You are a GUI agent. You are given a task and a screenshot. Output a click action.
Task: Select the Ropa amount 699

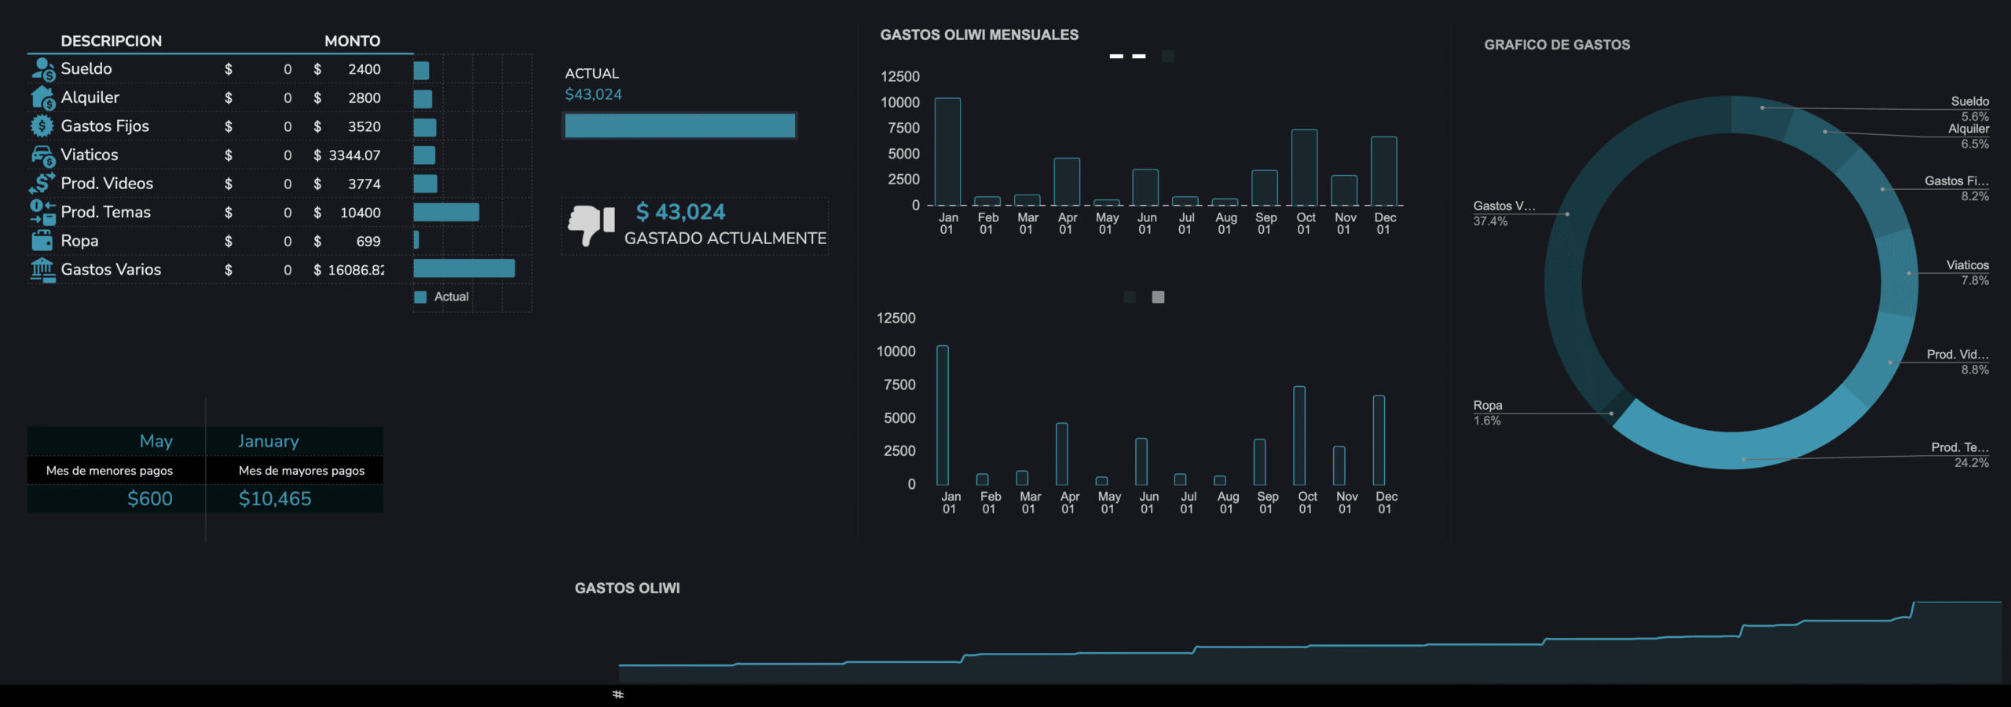coord(368,241)
